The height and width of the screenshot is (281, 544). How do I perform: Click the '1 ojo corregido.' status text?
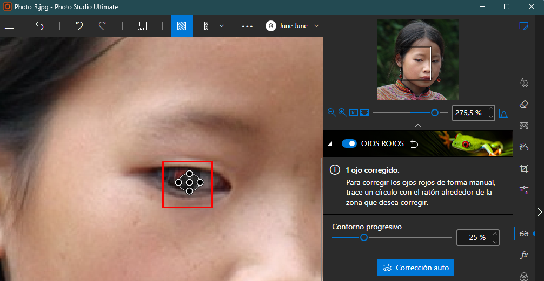pyautogui.click(x=373, y=170)
